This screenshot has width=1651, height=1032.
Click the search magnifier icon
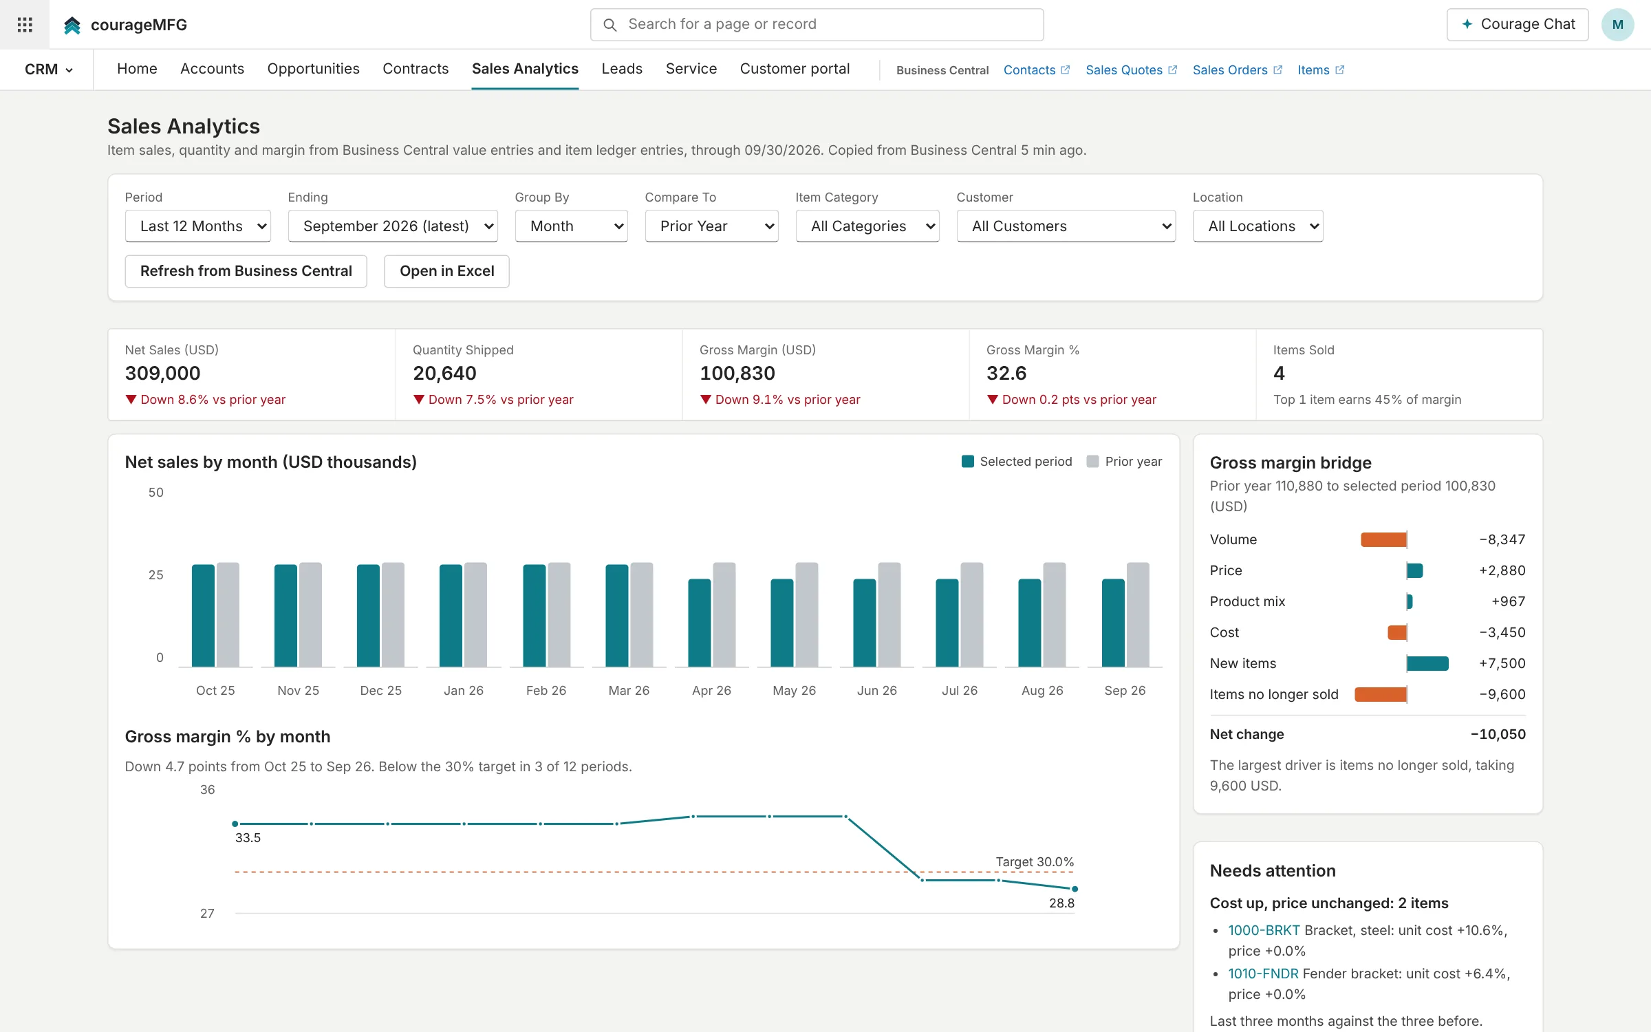pos(609,25)
